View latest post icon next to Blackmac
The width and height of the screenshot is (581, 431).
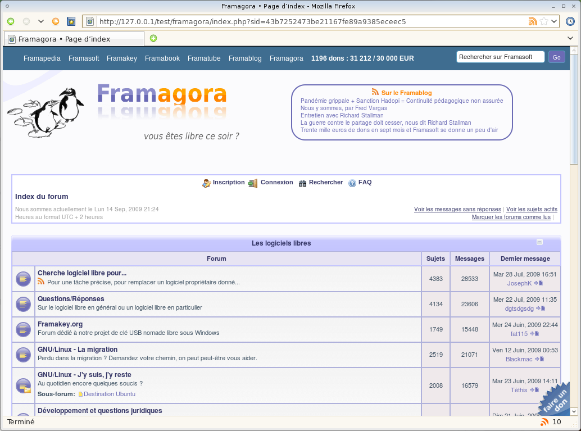(x=539, y=359)
